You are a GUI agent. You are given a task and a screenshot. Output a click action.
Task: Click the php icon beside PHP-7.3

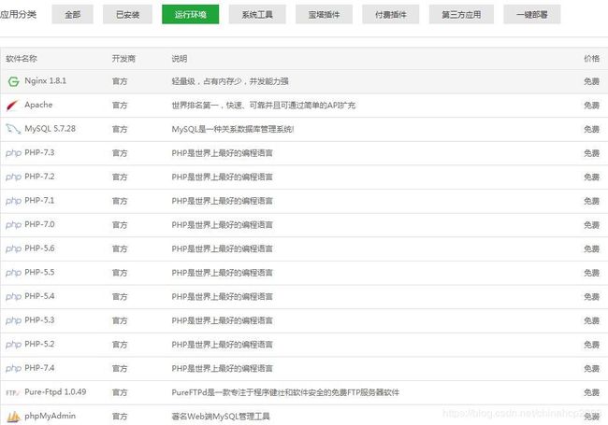click(14, 153)
